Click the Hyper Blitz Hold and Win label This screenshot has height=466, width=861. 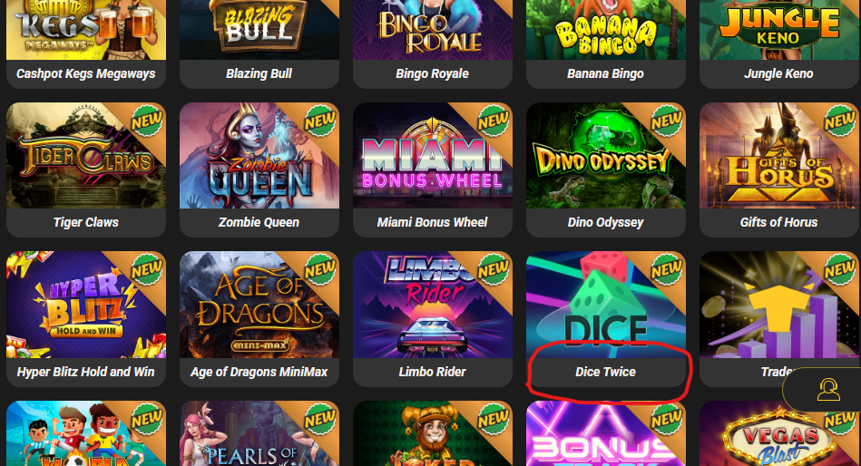[85, 372]
